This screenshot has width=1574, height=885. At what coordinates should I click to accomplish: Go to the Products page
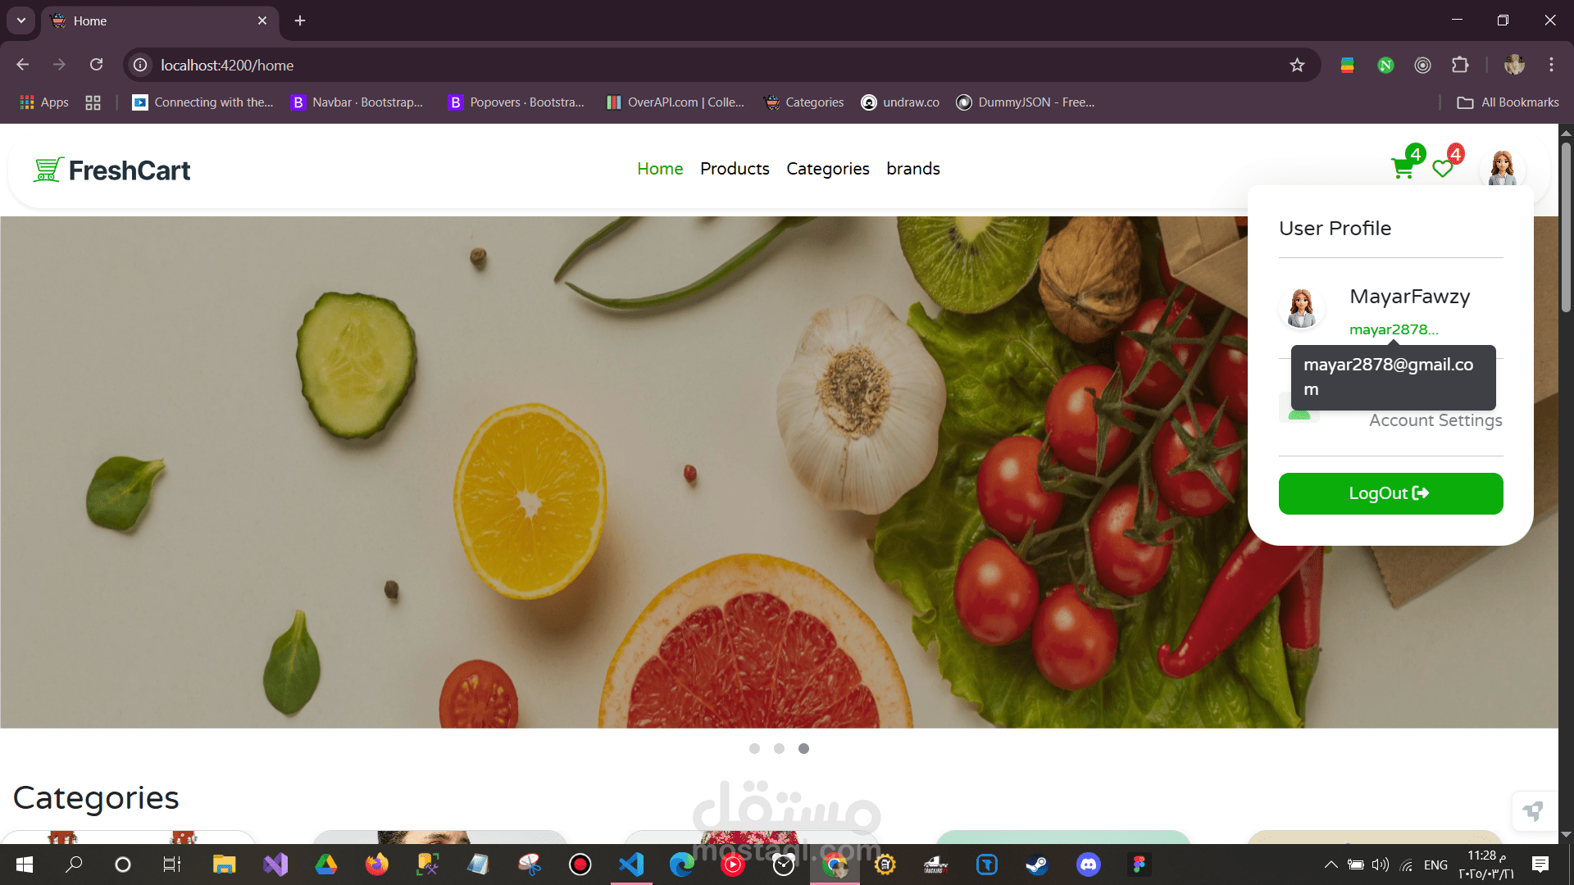click(735, 169)
